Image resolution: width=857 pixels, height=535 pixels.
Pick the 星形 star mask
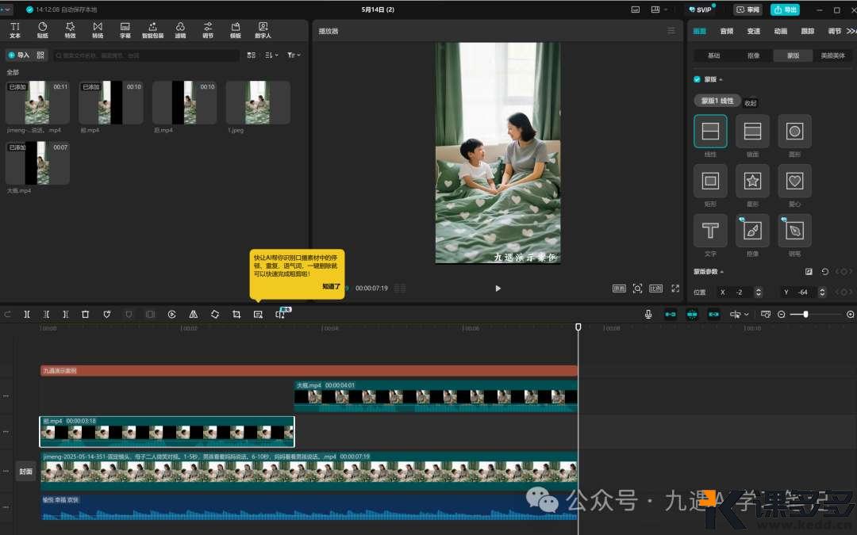(x=752, y=181)
